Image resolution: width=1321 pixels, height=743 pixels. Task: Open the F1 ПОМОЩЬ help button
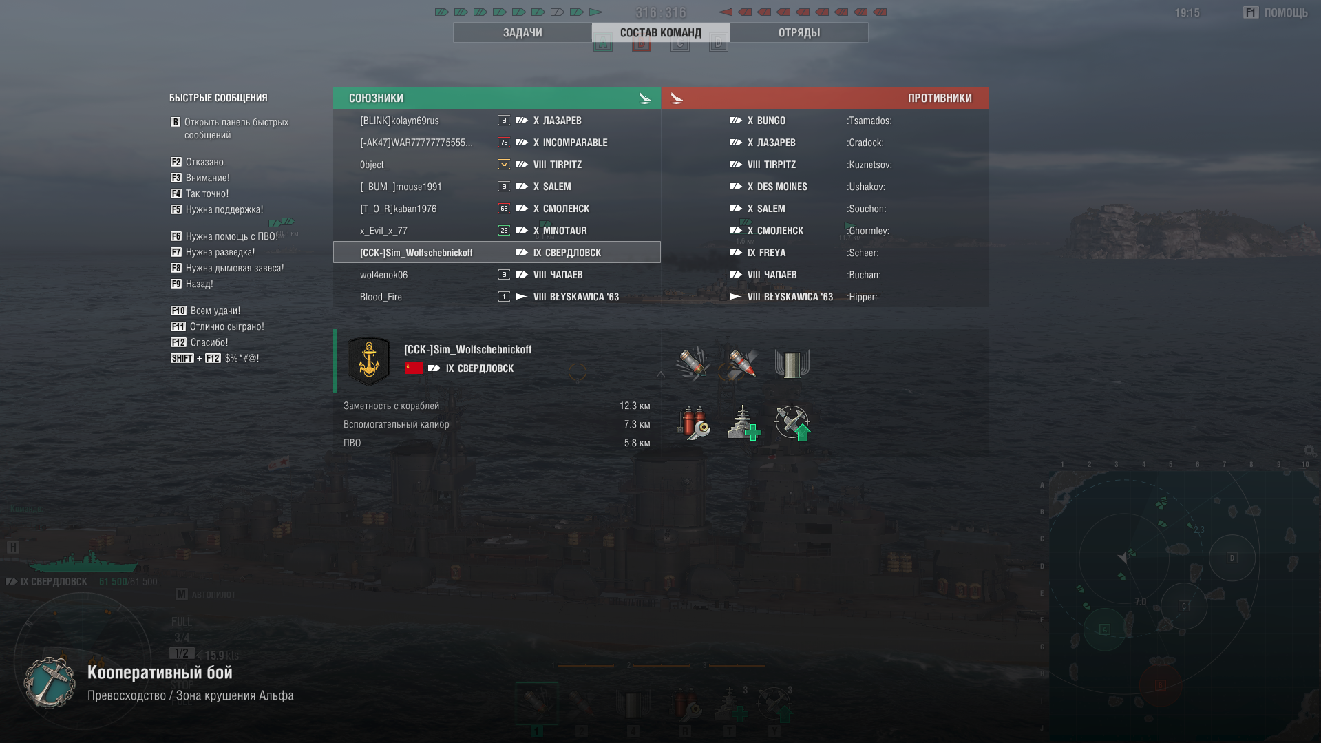[1275, 12]
